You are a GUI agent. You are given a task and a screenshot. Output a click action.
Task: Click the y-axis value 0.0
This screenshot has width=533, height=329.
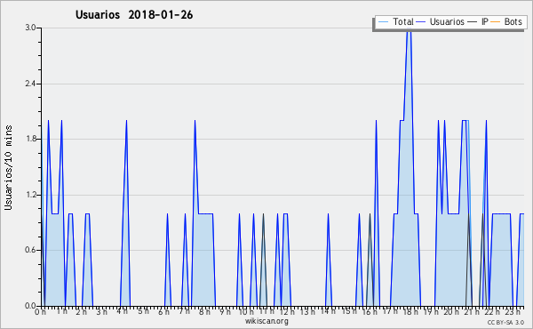(x=30, y=306)
